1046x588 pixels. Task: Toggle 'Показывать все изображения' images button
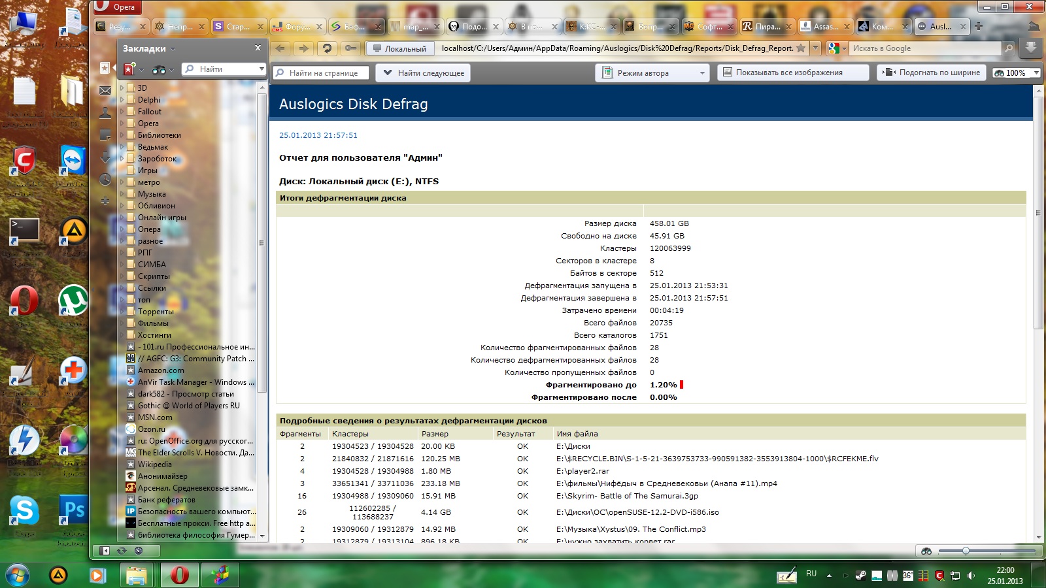(793, 73)
